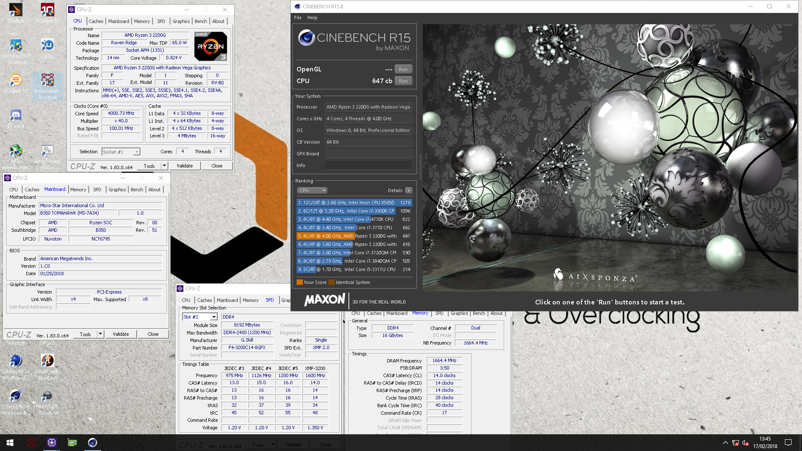Select ranking row 5 with 647 score
802x451 pixels.
354,236
